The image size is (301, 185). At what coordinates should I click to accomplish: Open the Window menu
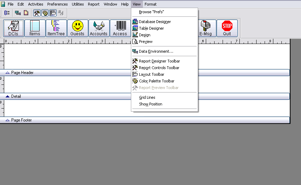click(110, 4)
